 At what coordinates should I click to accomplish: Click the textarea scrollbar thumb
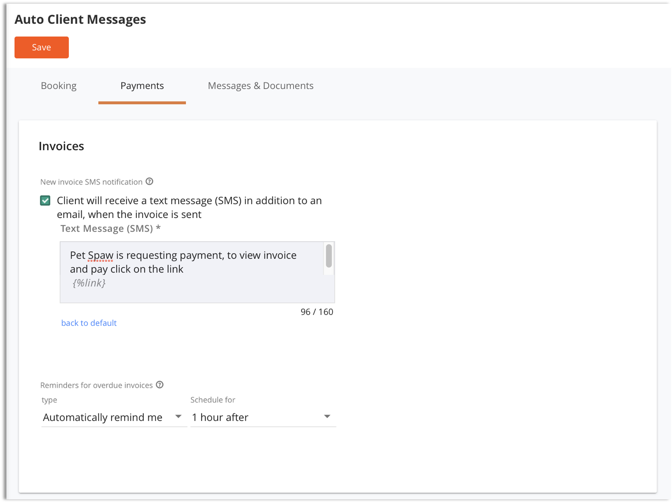coord(329,256)
